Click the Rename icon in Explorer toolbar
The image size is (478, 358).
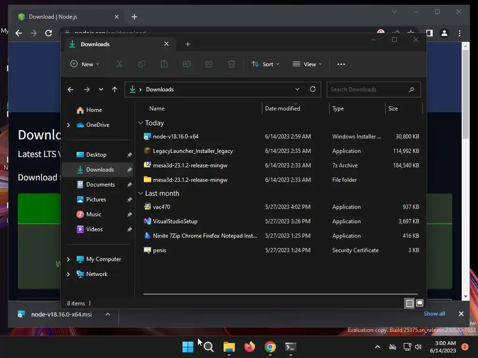point(187,64)
